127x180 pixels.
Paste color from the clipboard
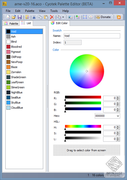pos(46,17)
